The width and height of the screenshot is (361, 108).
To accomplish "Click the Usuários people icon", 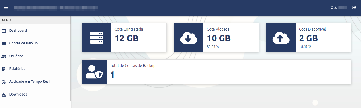I will pyautogui.click(x=4, y=56).
